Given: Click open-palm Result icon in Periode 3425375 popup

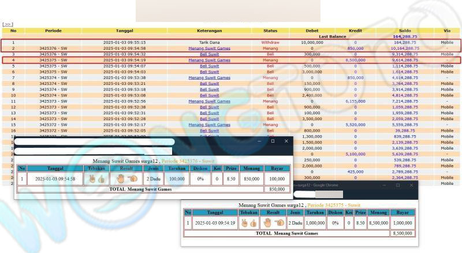Looking at the screenshot, I should pos(267,222).
